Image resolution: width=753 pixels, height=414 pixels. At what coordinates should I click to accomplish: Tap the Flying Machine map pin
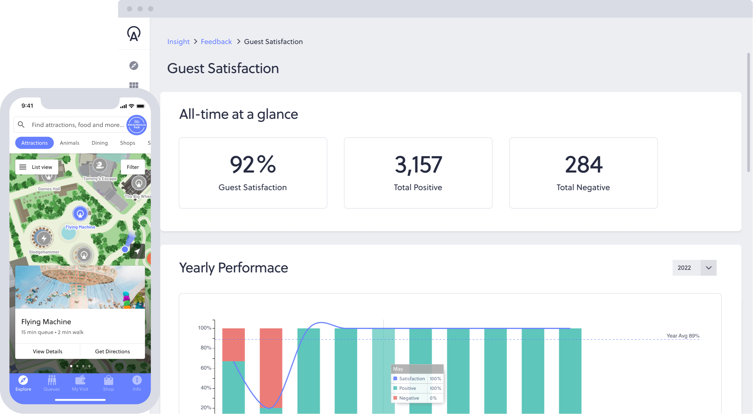[80, 214]
